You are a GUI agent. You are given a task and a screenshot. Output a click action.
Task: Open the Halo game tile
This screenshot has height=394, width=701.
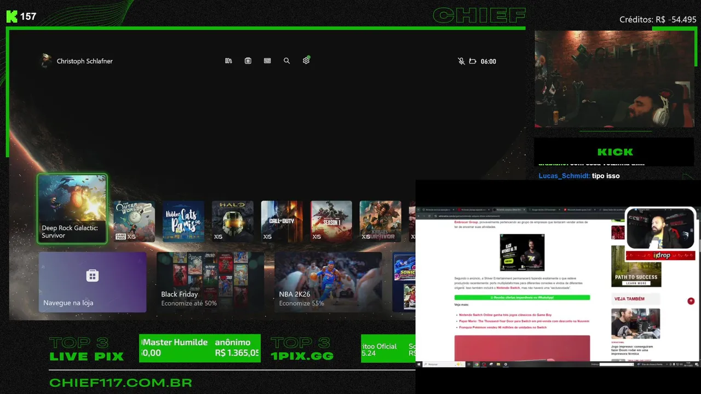pos(233,221)
